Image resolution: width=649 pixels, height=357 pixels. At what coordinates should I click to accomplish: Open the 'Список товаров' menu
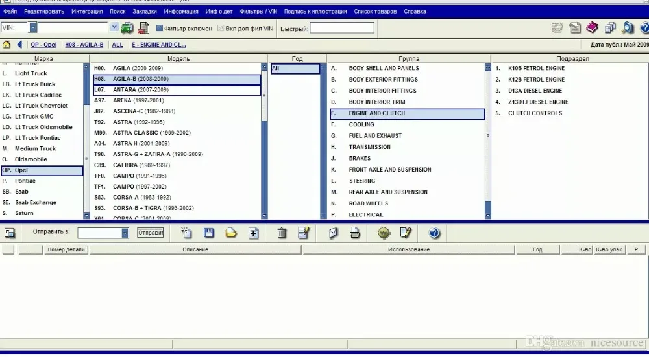[x=375, y=12]
